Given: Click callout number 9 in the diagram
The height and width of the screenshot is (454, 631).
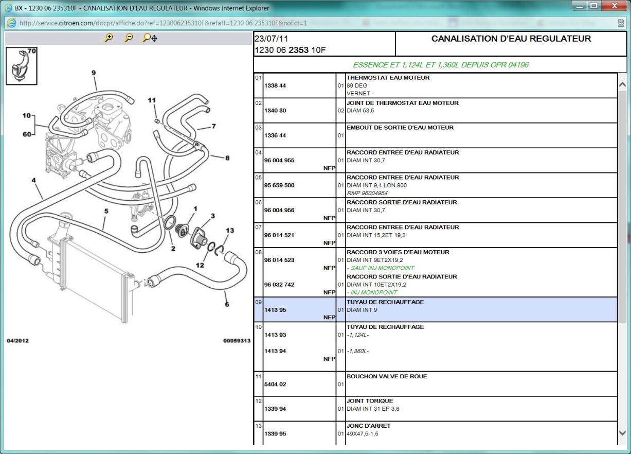Looking at the screenshot, I should (94, 73).
